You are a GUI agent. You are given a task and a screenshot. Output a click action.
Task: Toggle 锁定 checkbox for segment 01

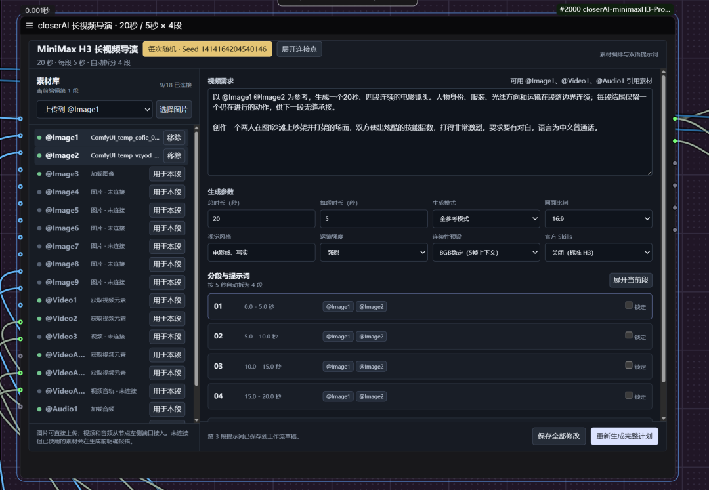tap(628, 305)
